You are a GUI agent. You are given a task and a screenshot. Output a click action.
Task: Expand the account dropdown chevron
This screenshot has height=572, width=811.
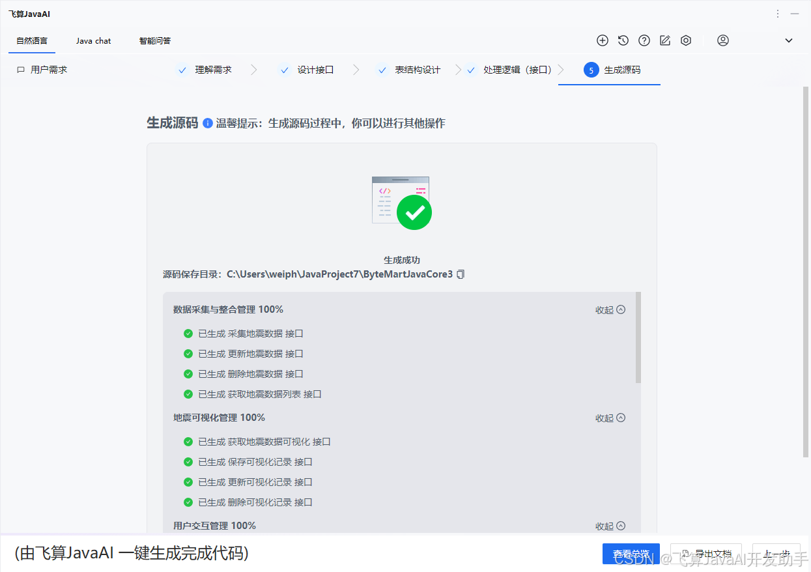point(789,40)
